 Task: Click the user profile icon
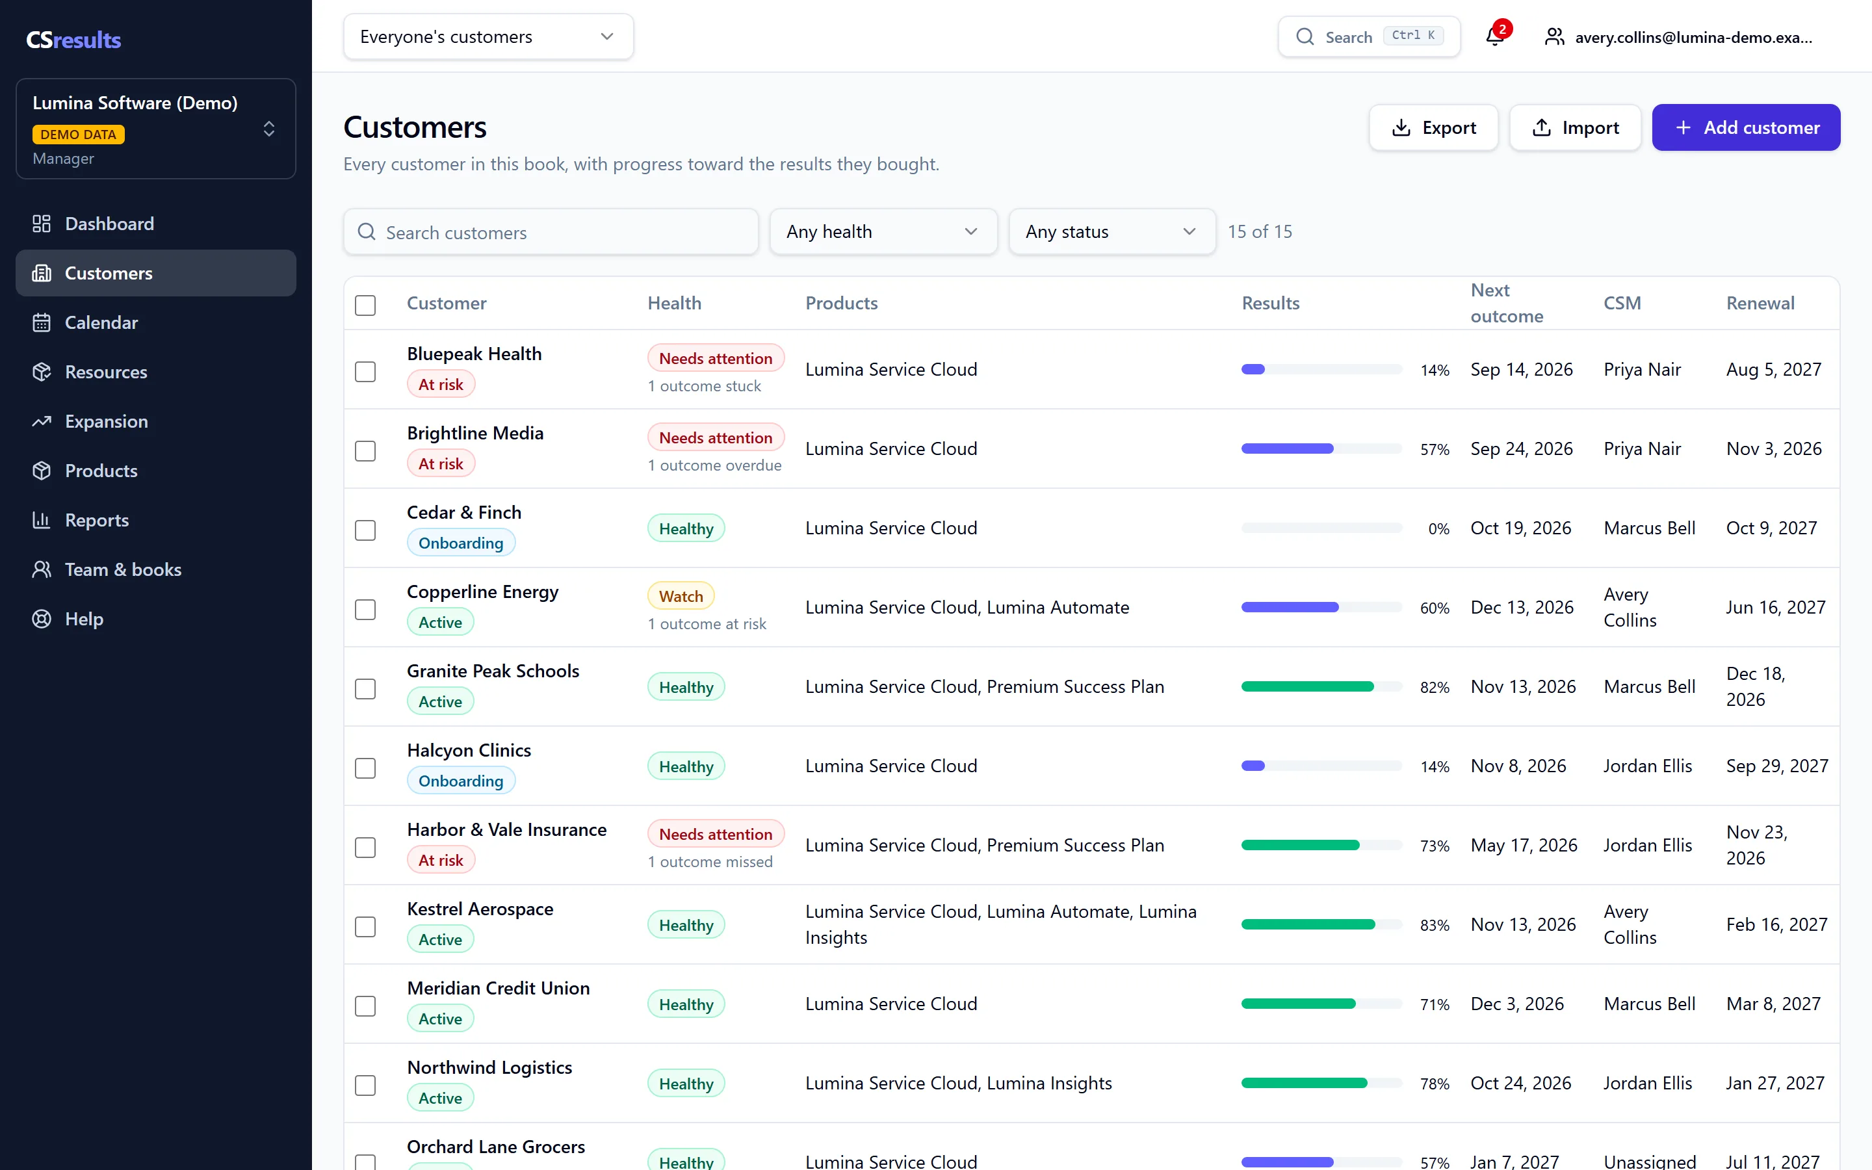point(1554,36)
